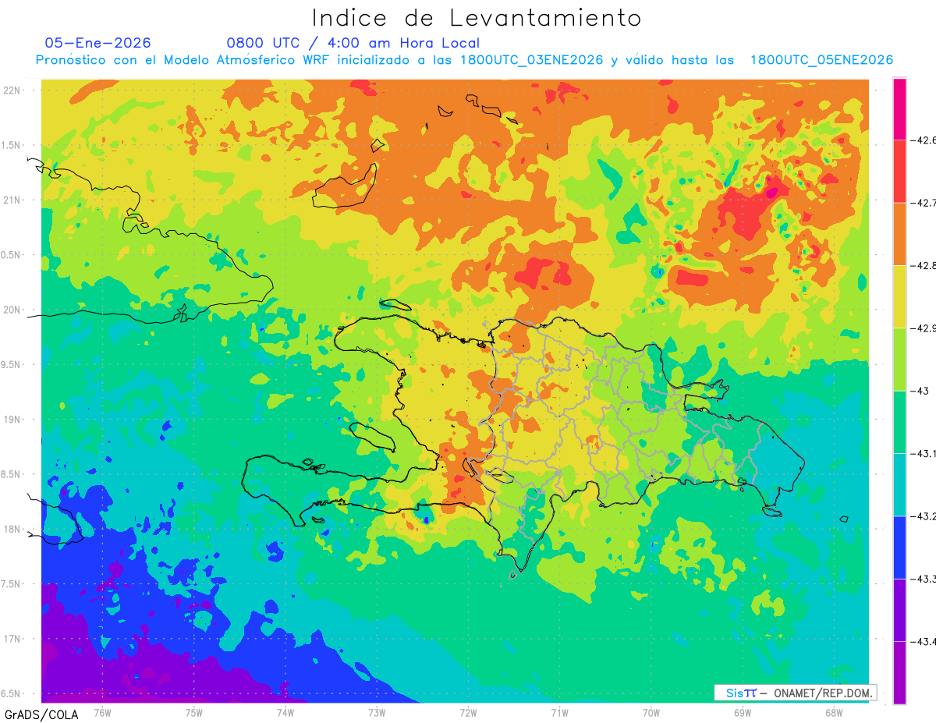This screenshot has width=936, height=723.
Task: Click the light green legend swatch above -43
Action: (x=899, y=360)
